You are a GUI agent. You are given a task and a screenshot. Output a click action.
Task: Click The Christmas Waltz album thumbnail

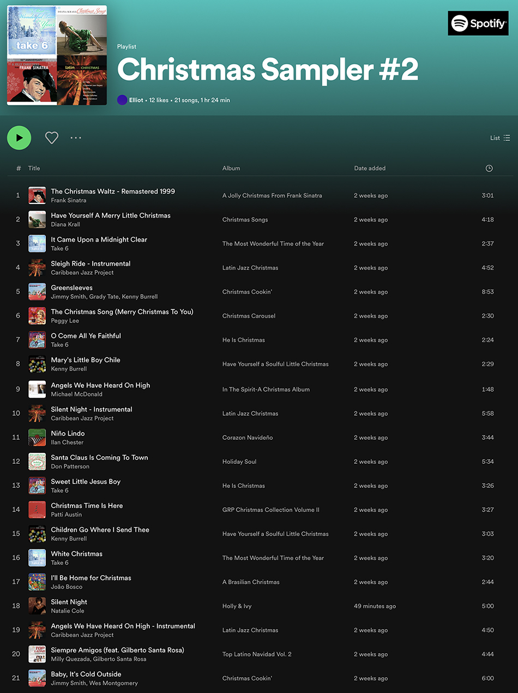37,195
